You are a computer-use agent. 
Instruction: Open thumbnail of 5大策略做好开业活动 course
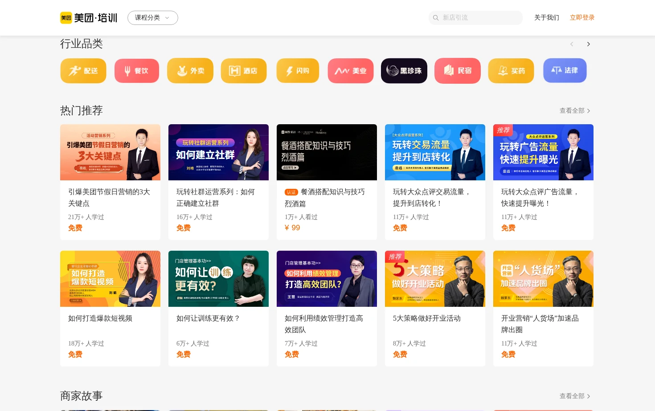click(435, 279)
